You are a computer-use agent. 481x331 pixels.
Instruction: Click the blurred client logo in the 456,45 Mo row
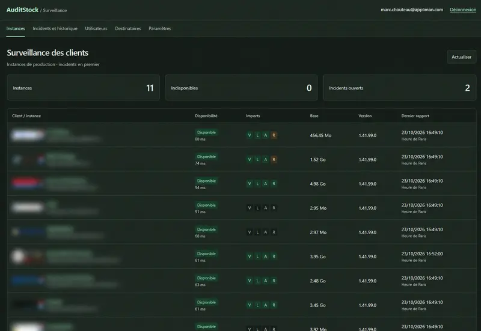tap(28, 135)
